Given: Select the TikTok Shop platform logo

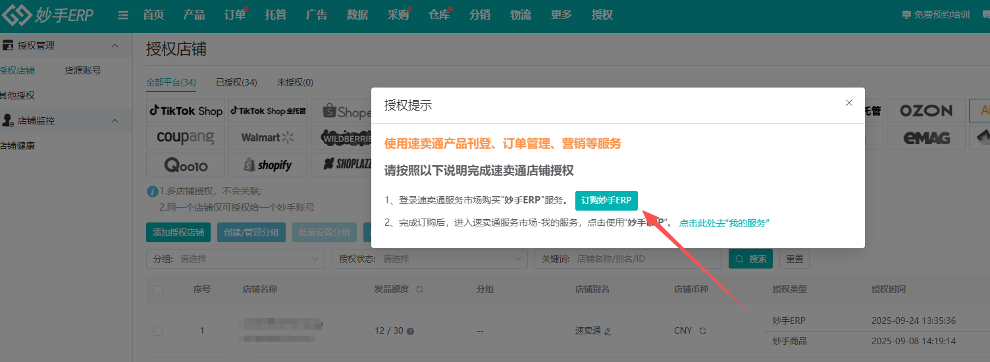Looking at the screenshot, I should pyautogui.click(x=186, y=111).
